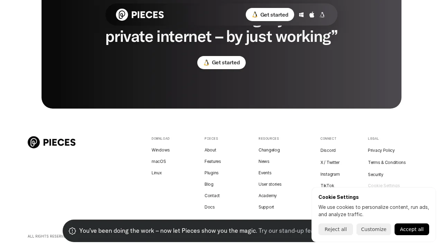Click the Pieces logo in the navbar
443x249 pixels.
(140, 15)
